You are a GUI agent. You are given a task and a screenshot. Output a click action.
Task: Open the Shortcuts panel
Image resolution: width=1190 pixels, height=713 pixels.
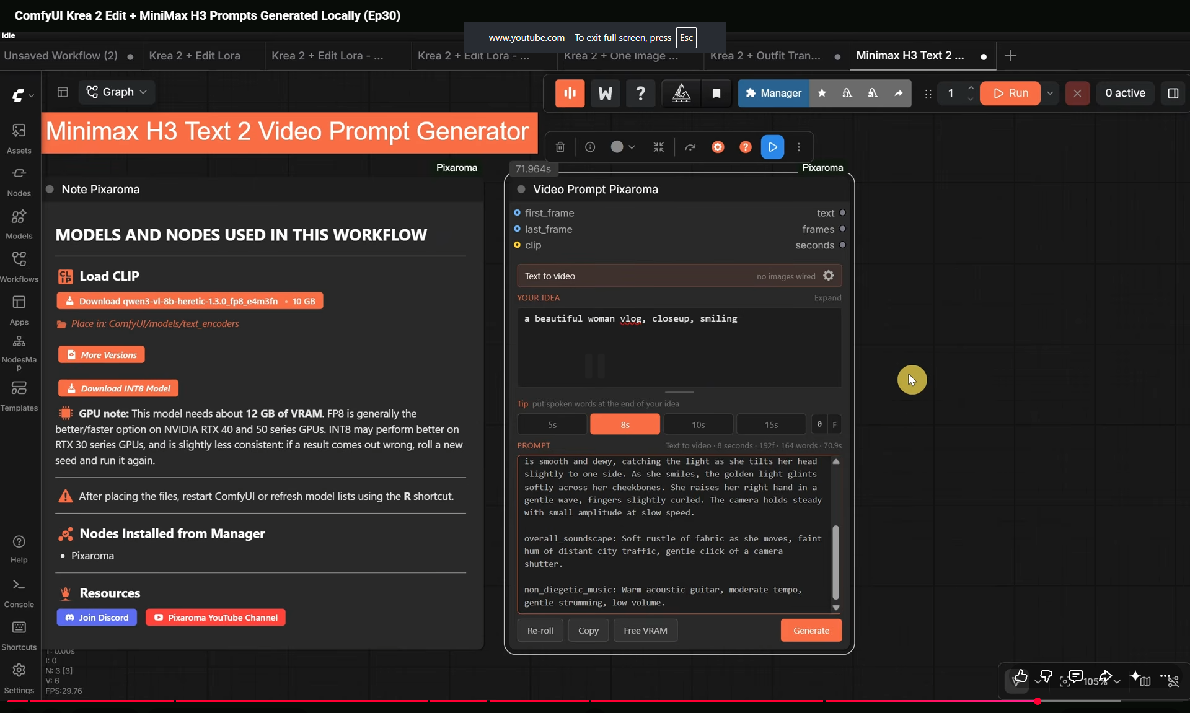[x=19, y=636]
